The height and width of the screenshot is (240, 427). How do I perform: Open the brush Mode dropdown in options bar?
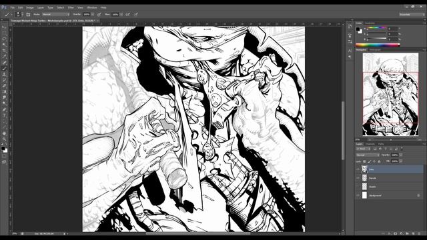coord(56,15)
